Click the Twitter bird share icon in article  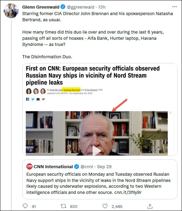[x=33, y=99]
